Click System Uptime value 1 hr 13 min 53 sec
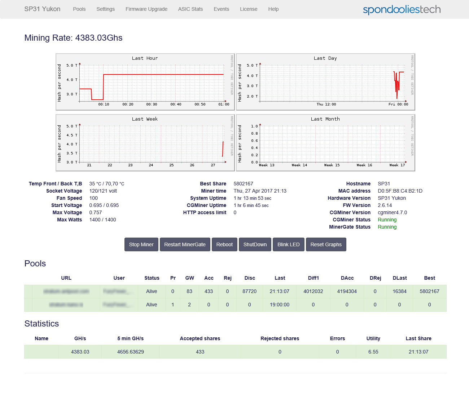Screen dimensions: 469x396 tap(253, 198)
